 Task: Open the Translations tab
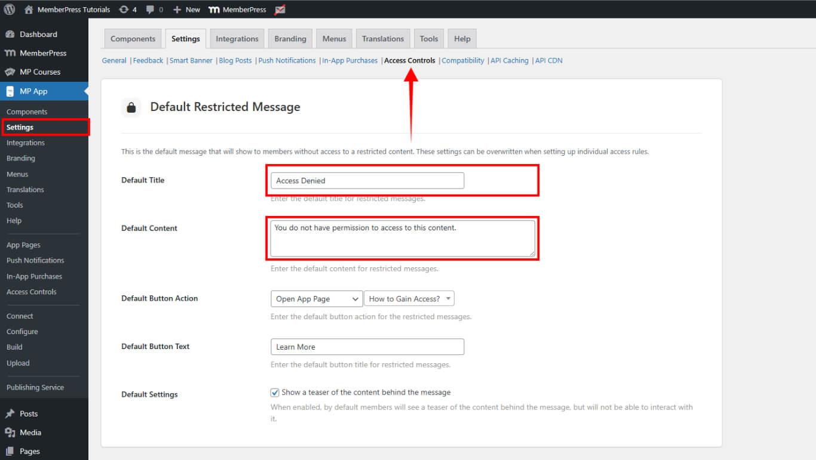coord(383,39)
